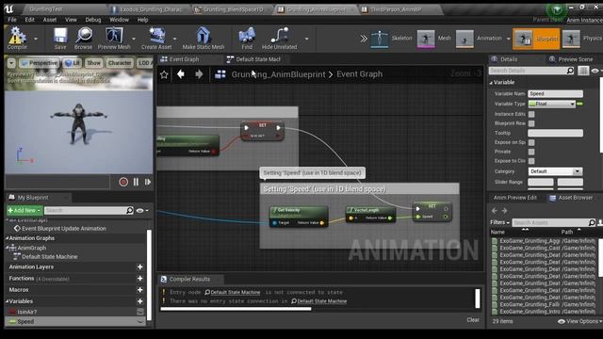The image size is (603, 339).
Task: Click Make Static Mesh icon
Action: (204, 36)
